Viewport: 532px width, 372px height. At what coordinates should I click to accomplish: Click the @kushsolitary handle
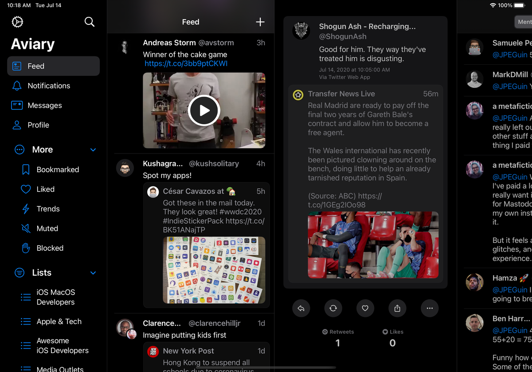click(214, 163)
